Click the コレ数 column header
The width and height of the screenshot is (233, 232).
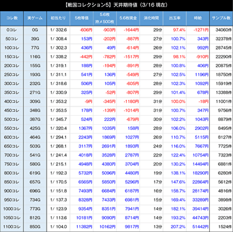(12, 18)
